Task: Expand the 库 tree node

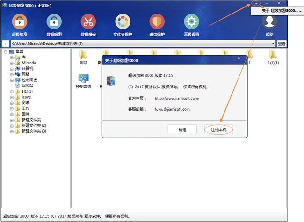Action: coord(12,57)
